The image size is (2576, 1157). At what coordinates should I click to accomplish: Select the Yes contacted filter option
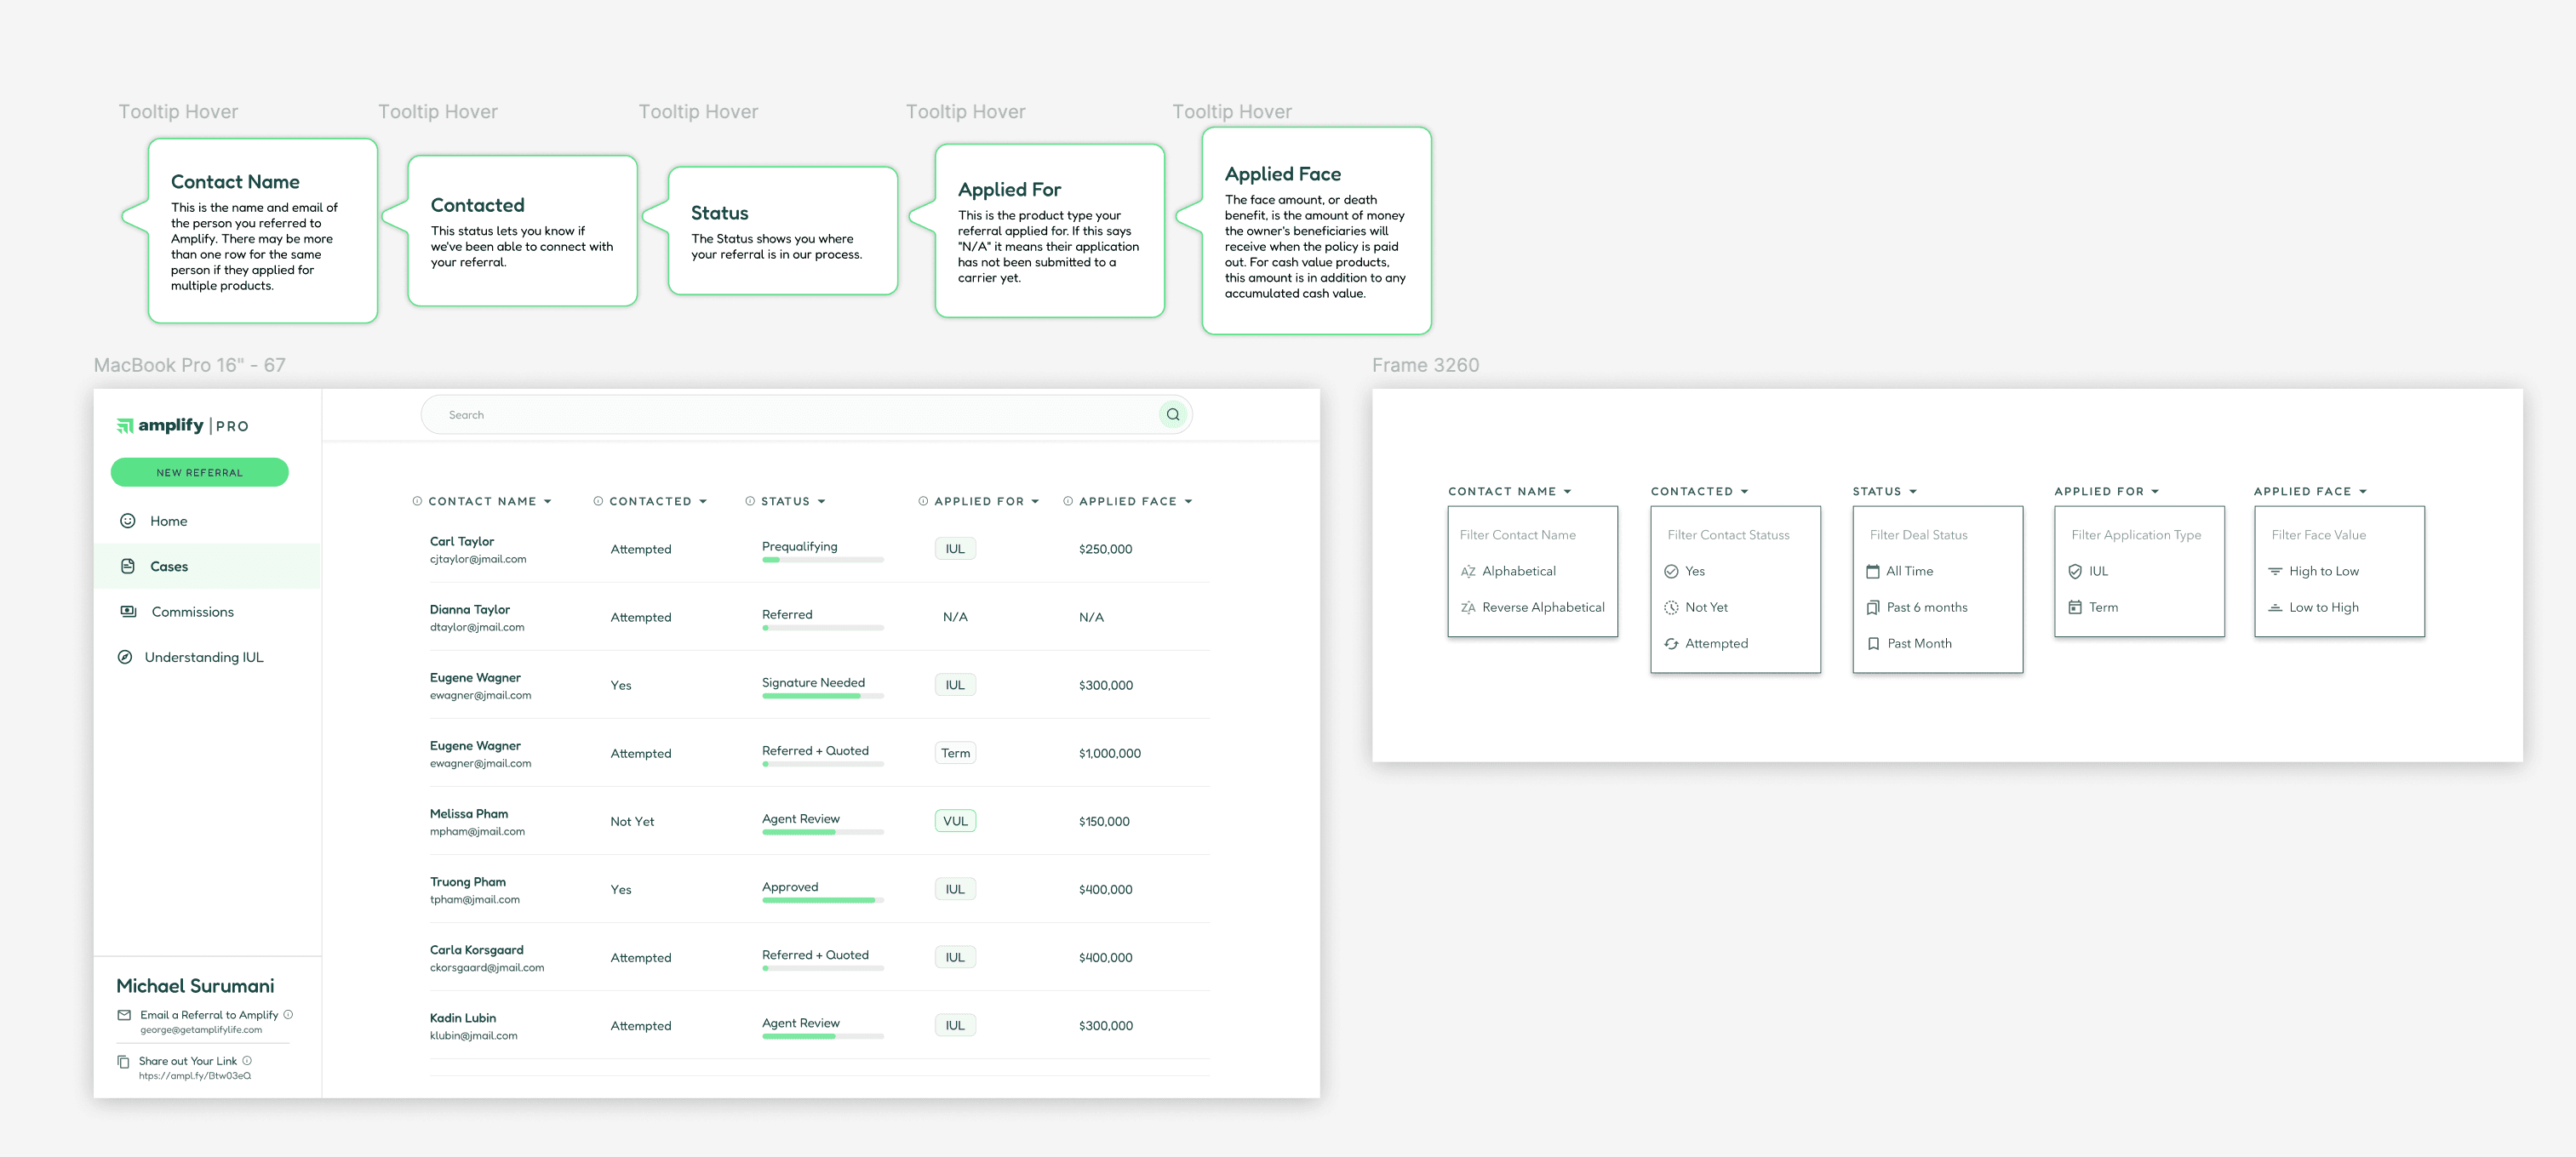[1694, 572]
